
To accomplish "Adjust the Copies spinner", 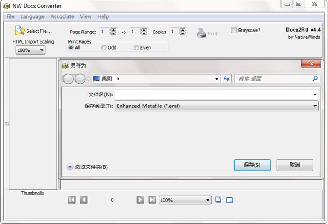I will coord(183,32).
